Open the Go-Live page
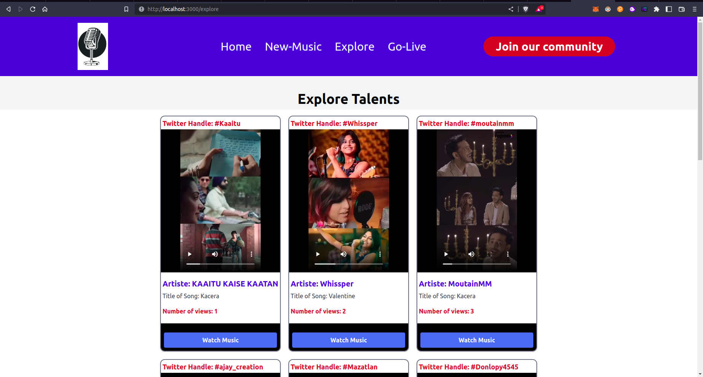Image resolution: width=703 pixels, height=377 pixels. (x=406, y=46)
